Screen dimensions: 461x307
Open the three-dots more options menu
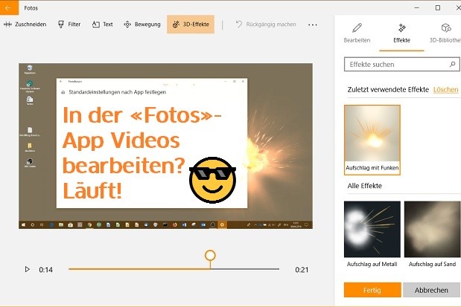point(313,25)
